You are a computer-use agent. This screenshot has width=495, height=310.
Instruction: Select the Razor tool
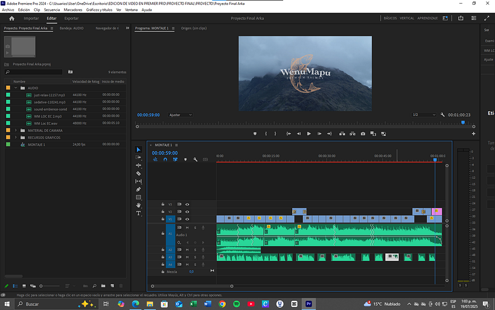[138, 173]
